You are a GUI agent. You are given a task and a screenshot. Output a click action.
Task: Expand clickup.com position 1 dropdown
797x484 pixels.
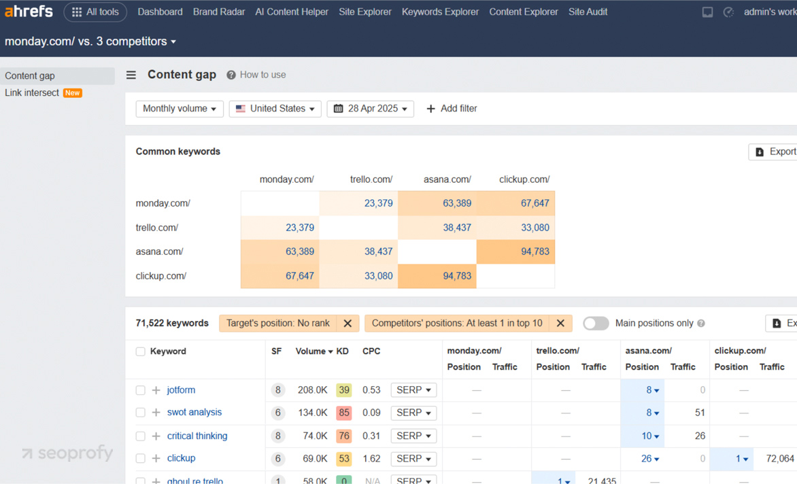pyautogui.click(x=742, y=459)
